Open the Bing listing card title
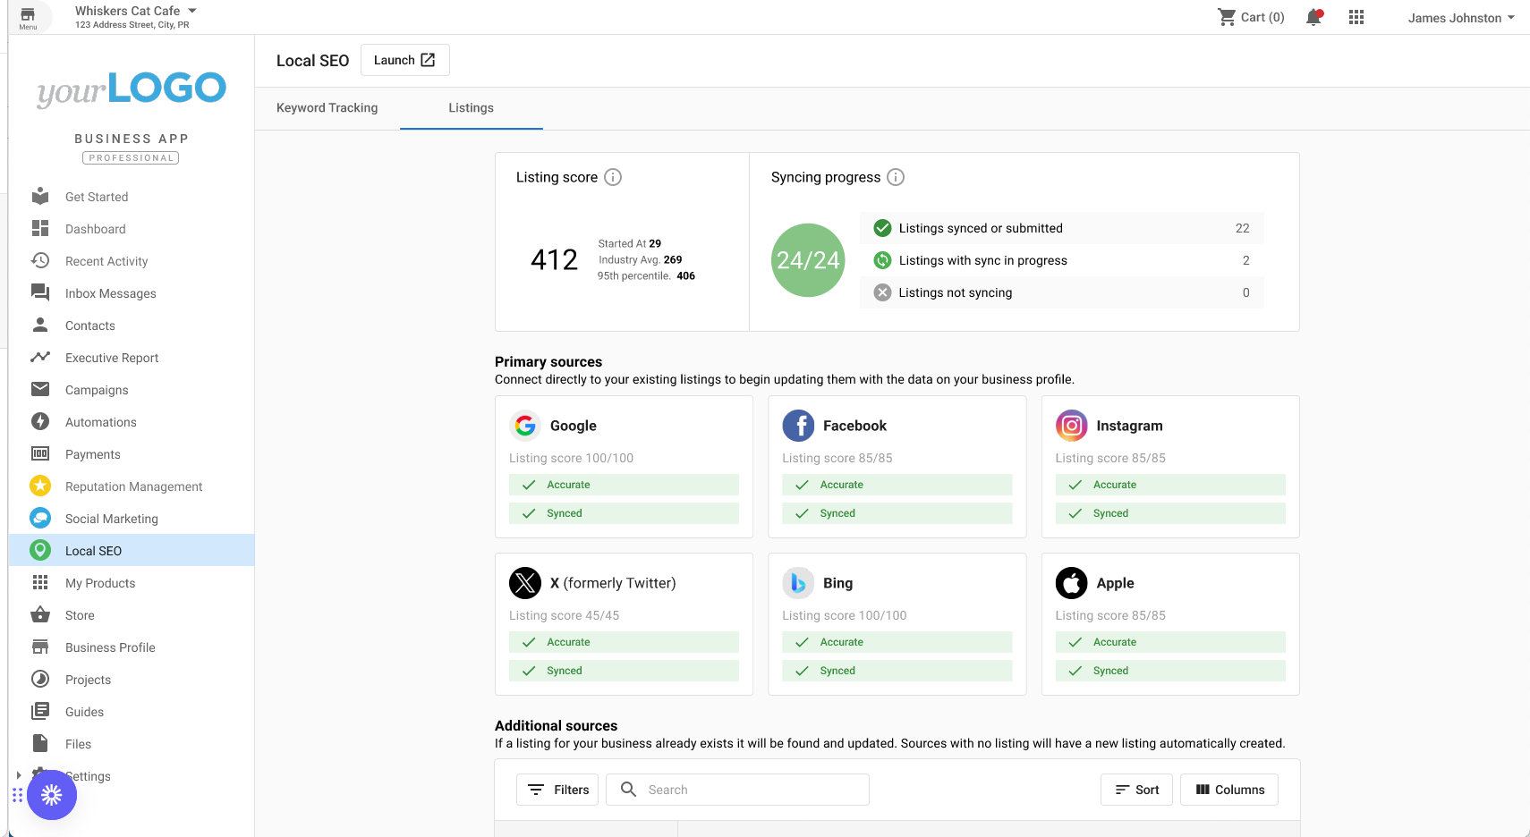 click(837, 583)
